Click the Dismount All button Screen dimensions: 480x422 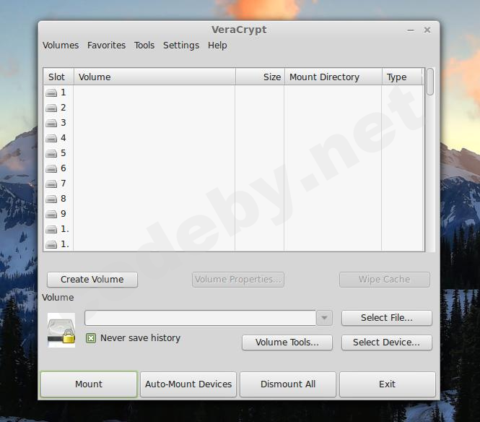[288, 384]
